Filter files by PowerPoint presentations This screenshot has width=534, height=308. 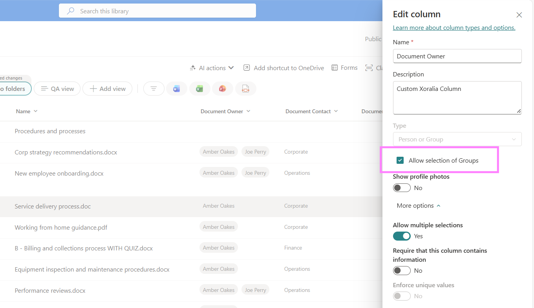pyautogui.click(x=222, y=89)
